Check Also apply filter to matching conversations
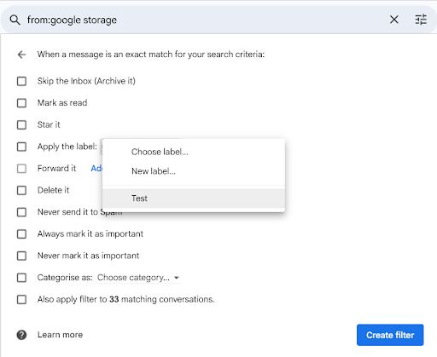Viewport: 437px width, 357px height. 21,299
